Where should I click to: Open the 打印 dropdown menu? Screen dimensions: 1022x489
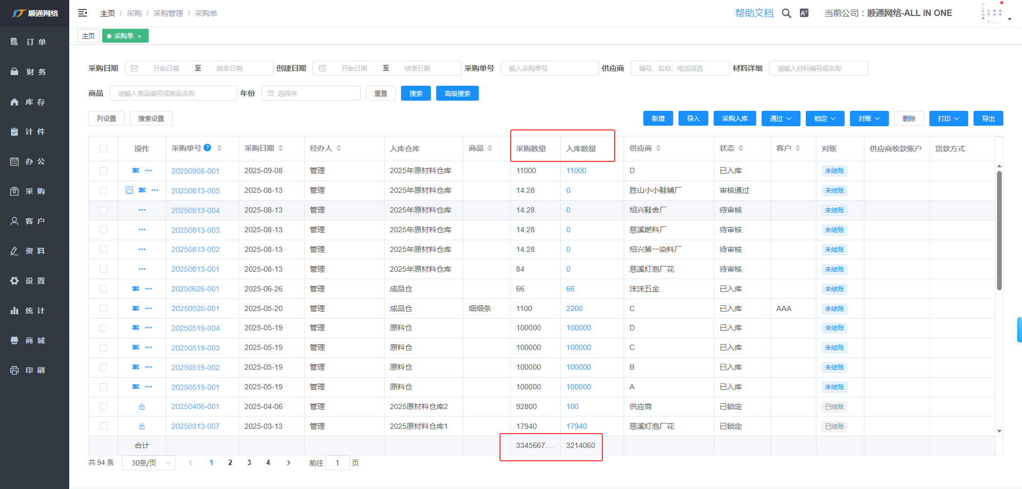[x=948, y=119]
